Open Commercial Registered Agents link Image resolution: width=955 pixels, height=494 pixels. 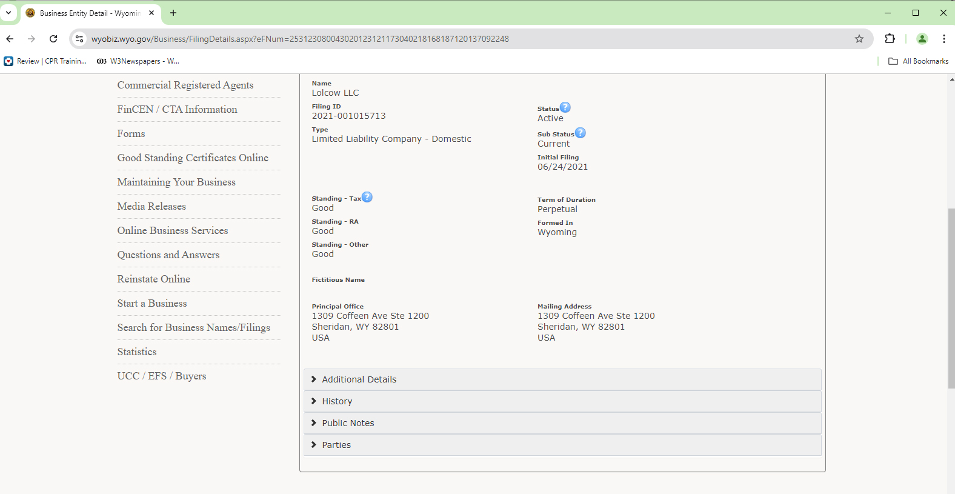pos(185,85)
